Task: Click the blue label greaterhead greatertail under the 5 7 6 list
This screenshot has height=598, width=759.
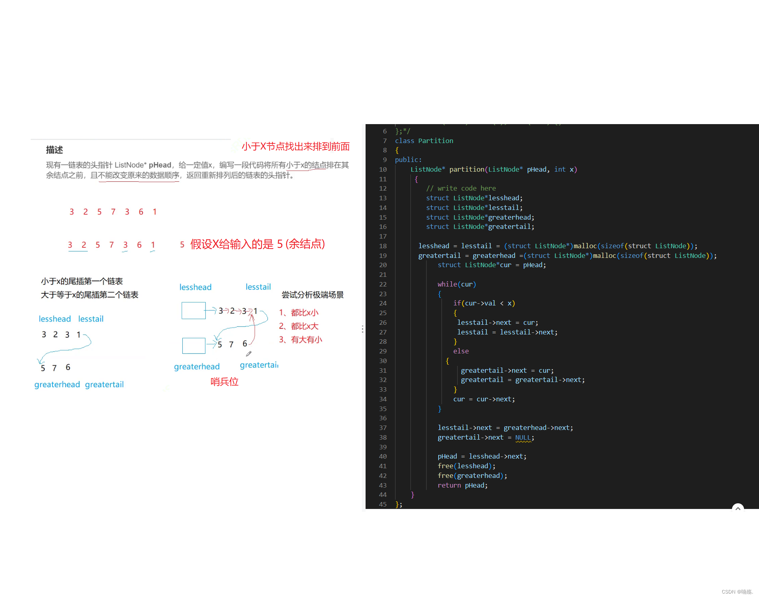Action: coord(79,384)
